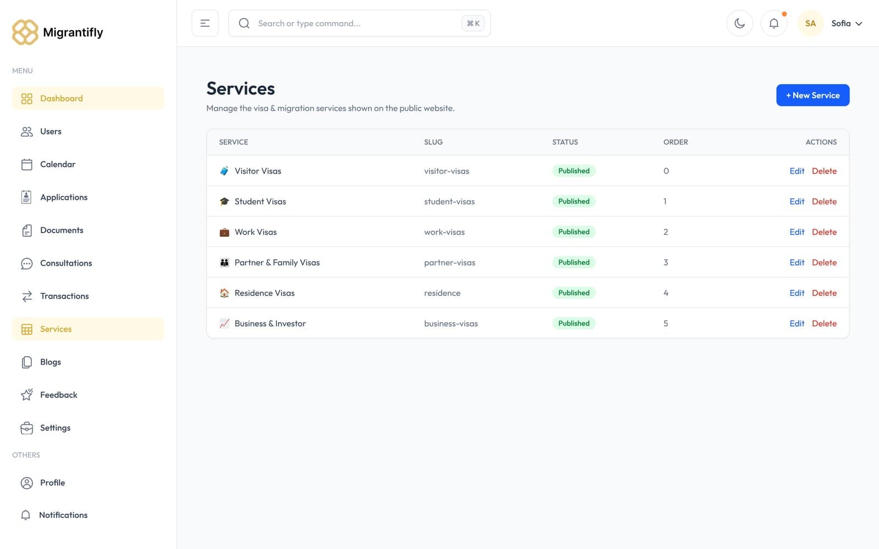
Task: Go to Users in the sidebar
Action: [88, 131]
